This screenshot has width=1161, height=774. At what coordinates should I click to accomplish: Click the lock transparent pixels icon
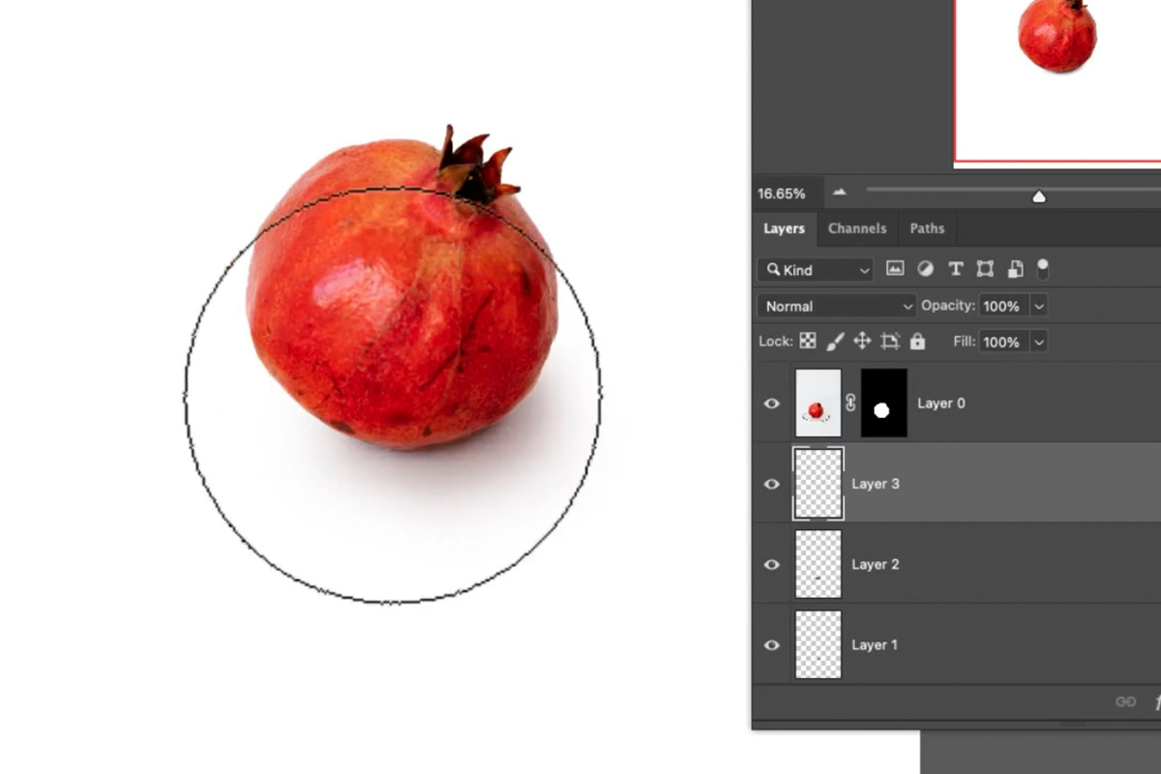pyautogui.click(x=807, y=342)
